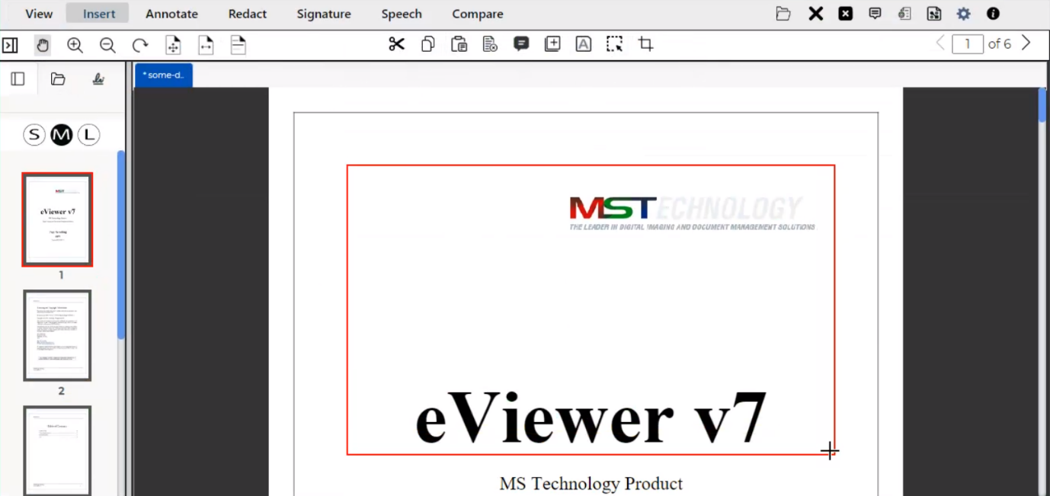Click the page number input field

[968, 44]
